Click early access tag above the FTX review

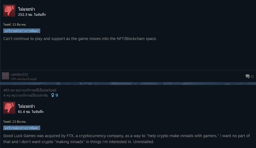(22, 128)
